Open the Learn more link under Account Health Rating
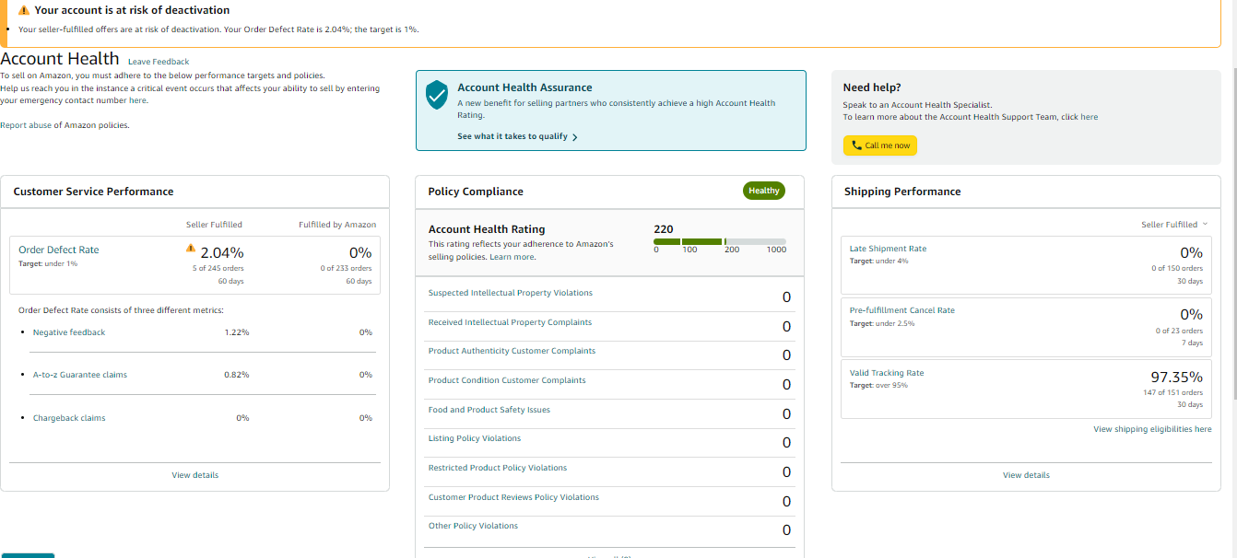The width and height of the screenshot is (1237, 558). (512, 257)
